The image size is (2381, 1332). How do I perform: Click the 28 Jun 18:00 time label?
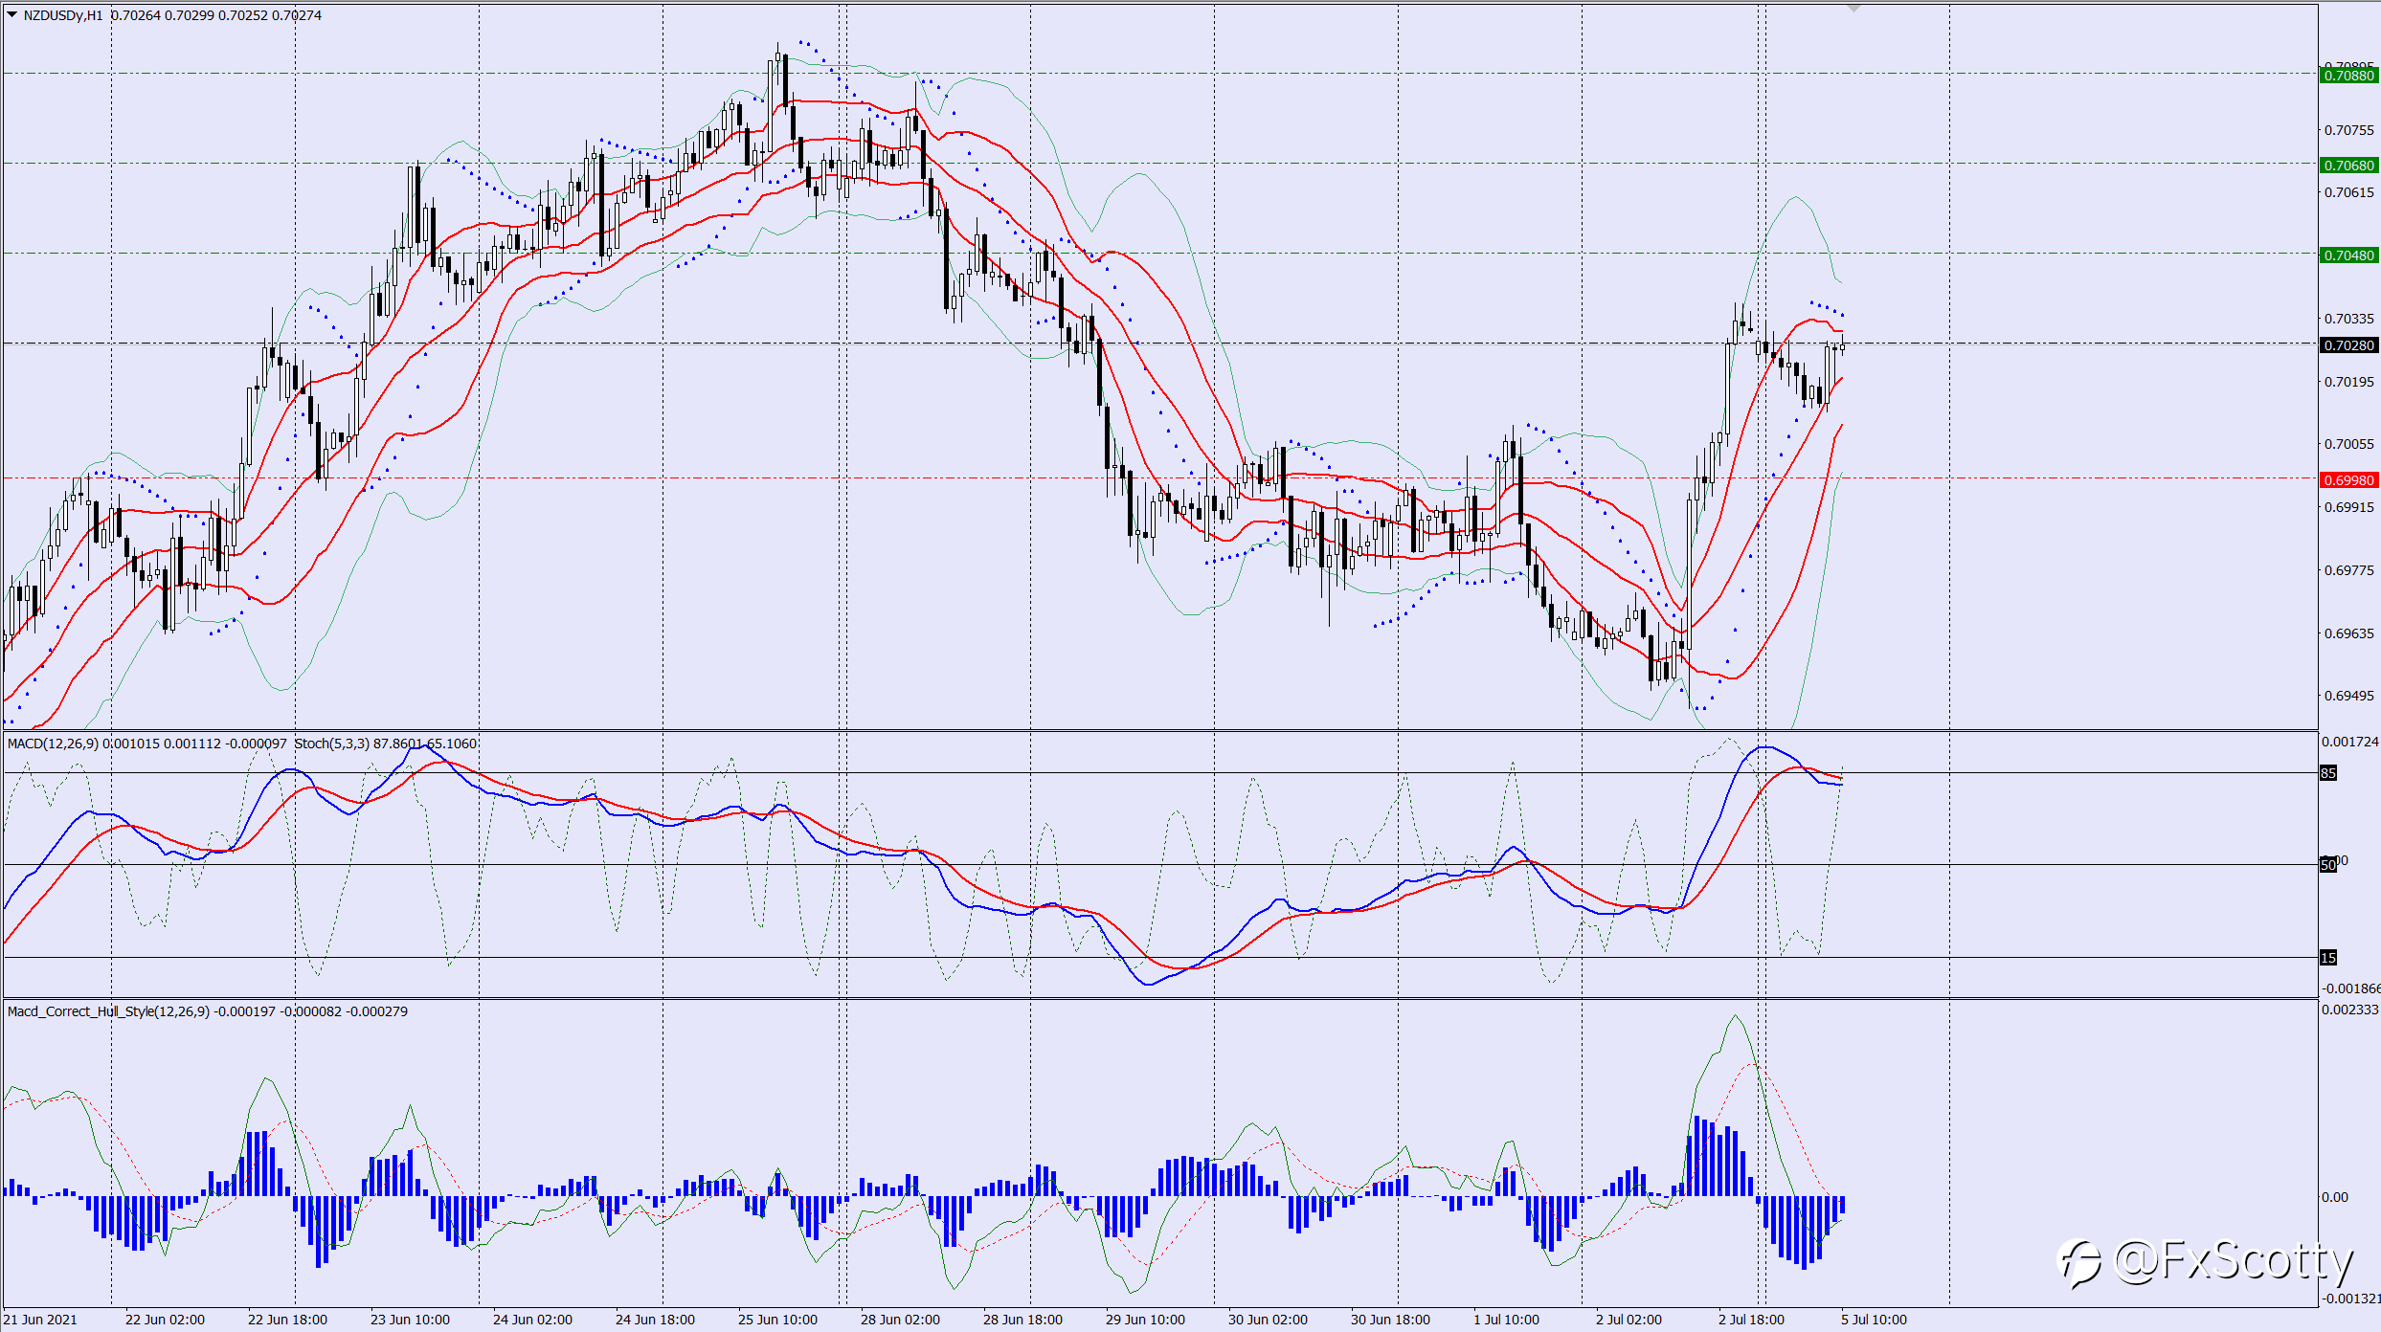(1022, 1320)
